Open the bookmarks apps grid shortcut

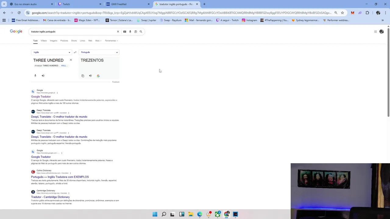click(x=4, y=20)
